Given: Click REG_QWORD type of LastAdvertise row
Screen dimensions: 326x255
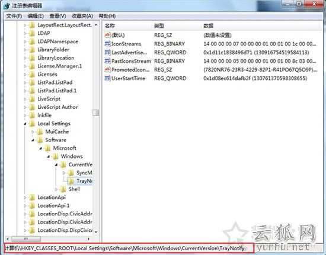Looking at the screenshot, I should point(170,52).
